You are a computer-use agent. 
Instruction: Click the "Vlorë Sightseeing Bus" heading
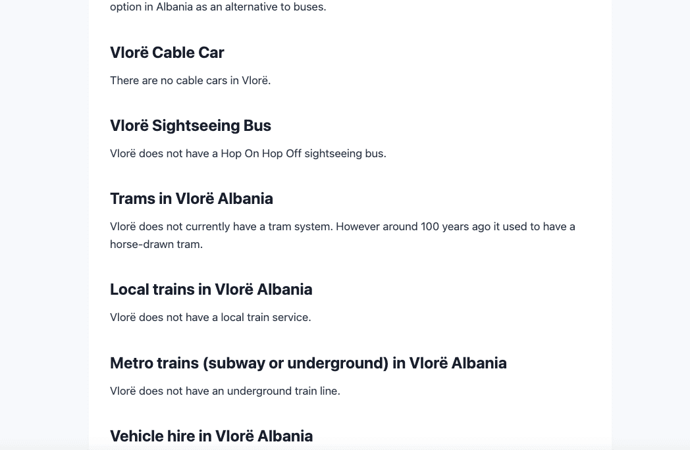[190, 126]
